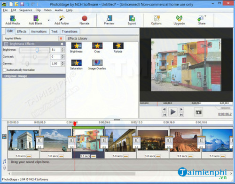This screenshot has height=184, width=235.
Task: Adjust the Brightness slider
Action: coord(37,50)
